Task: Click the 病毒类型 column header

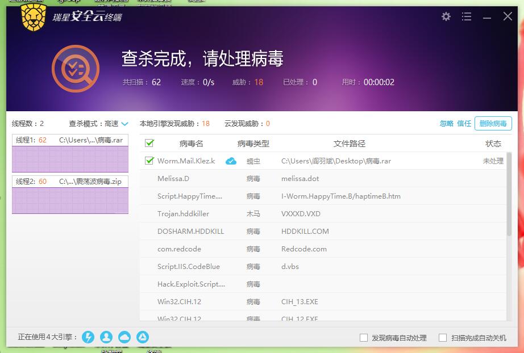Action: pyautogui.click(x=253, y=144)
